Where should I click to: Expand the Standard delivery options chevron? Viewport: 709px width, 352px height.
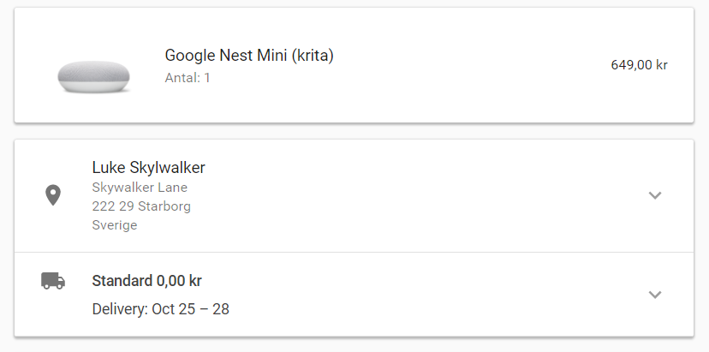[655, 295]
